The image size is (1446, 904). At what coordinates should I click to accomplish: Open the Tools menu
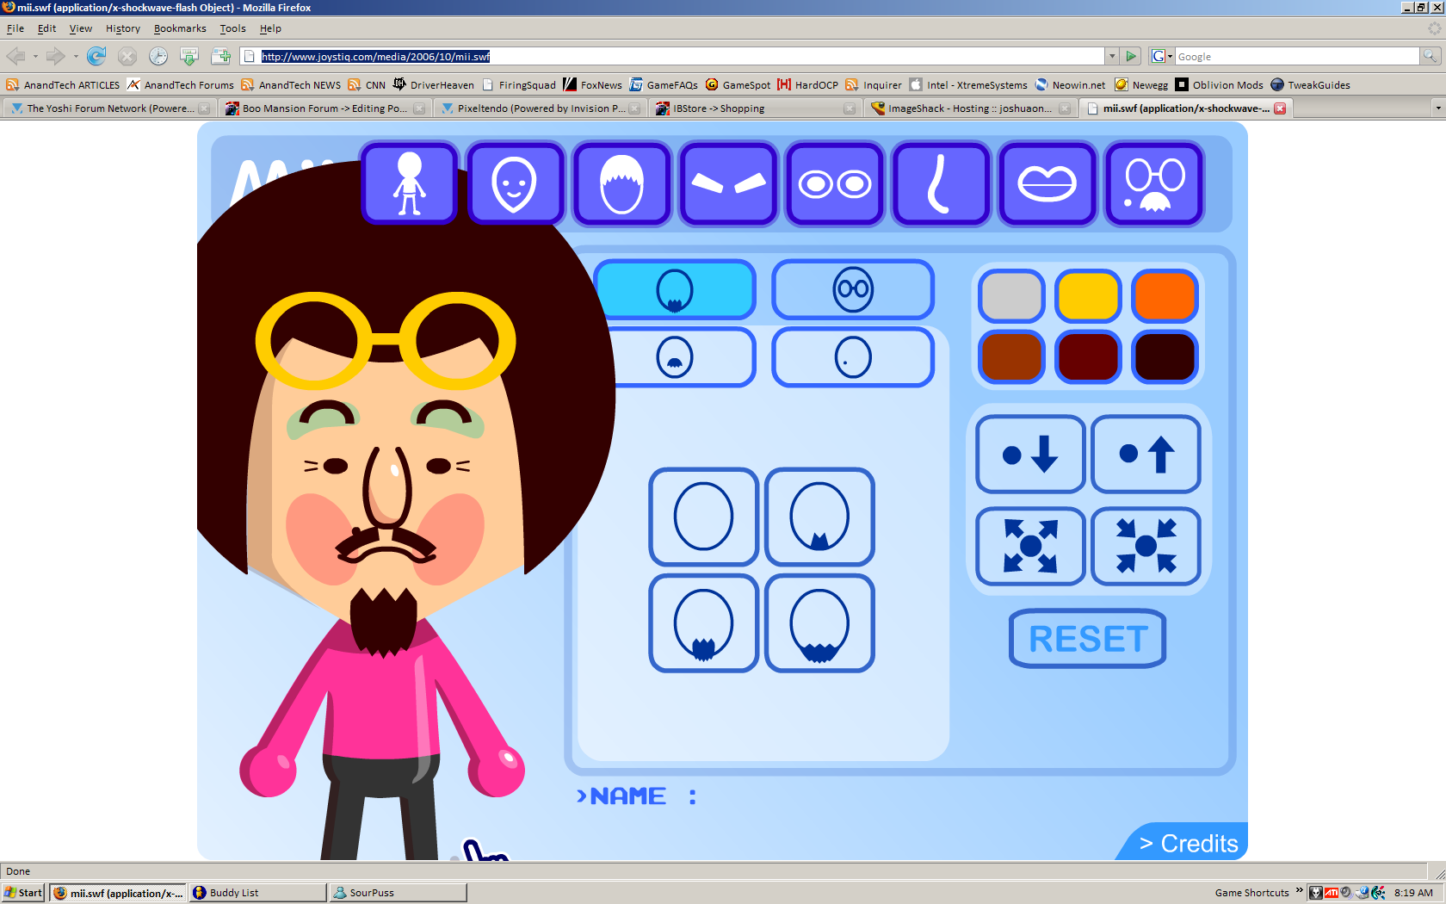[x=232, y=28]
